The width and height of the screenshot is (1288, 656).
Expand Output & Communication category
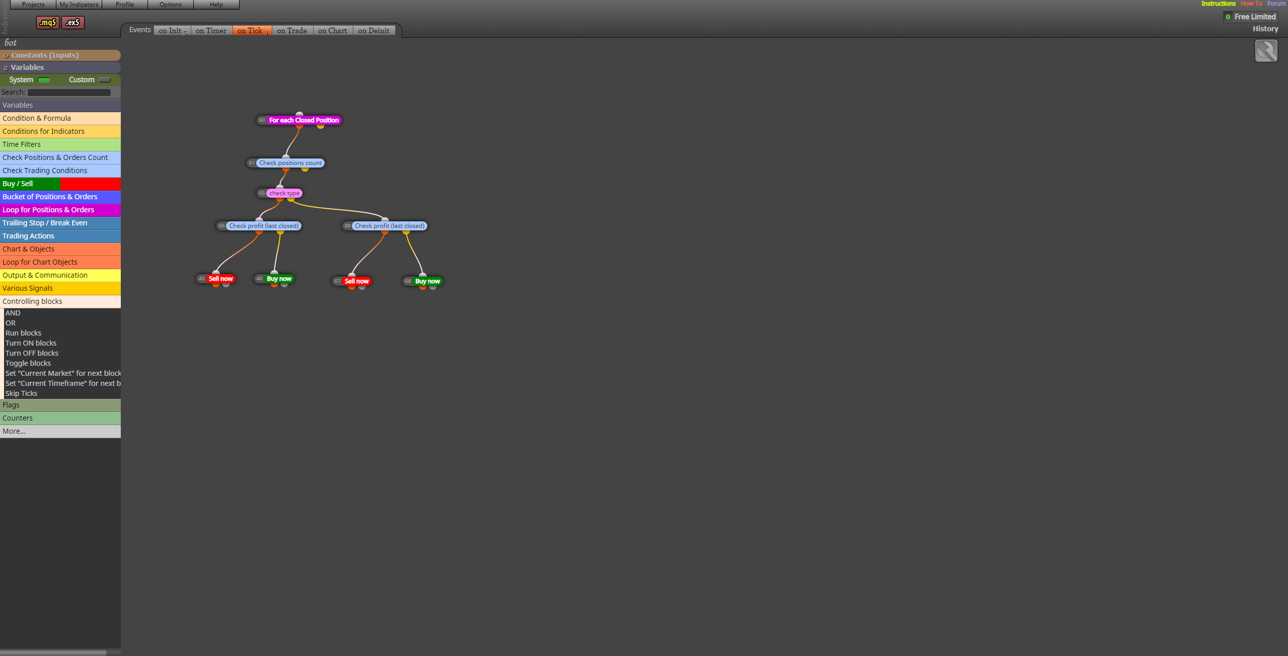[x=60, y=275]
